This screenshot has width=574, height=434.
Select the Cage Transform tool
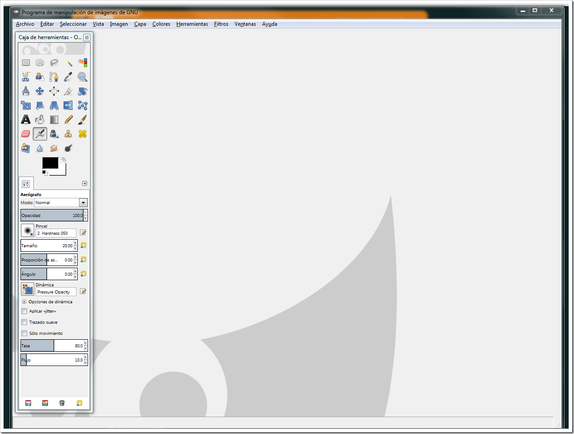[x=83, y=105]
